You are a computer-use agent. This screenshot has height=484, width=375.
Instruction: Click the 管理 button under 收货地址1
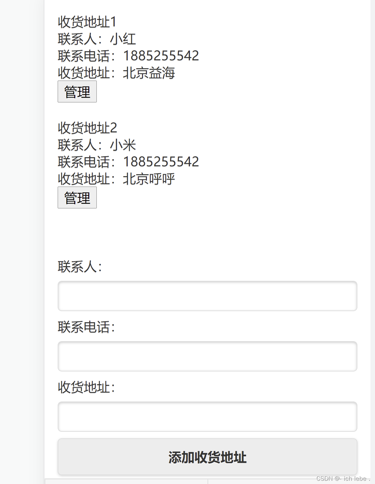pos(77,92)
